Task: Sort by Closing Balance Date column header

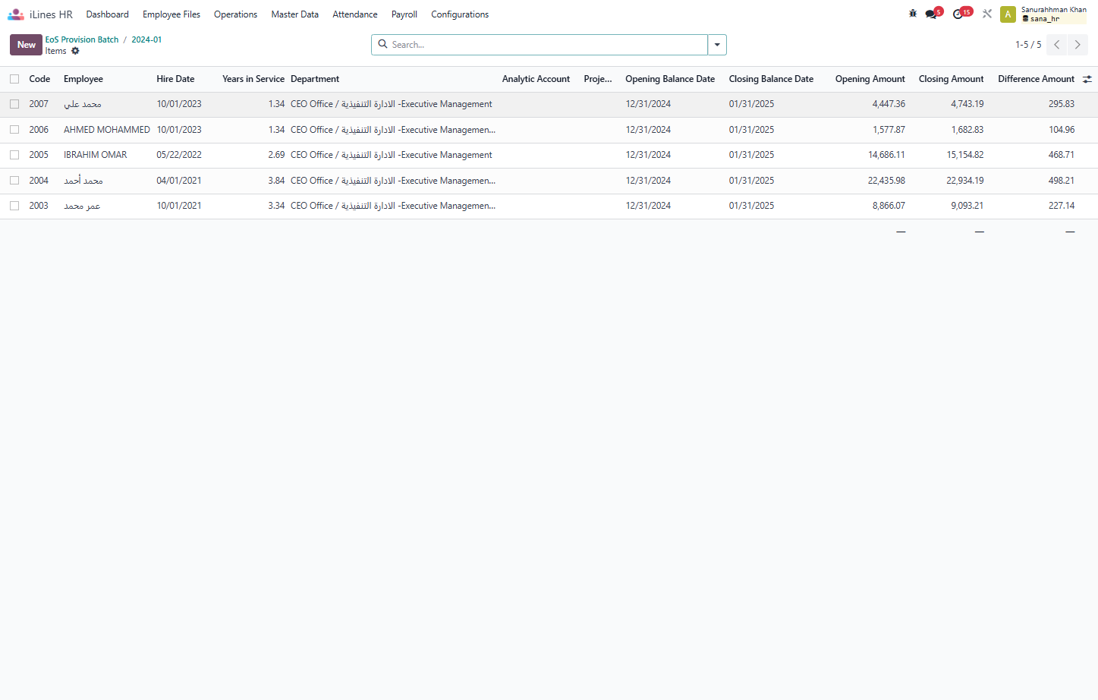Action: pyautogui.click(x=771, y=79)
